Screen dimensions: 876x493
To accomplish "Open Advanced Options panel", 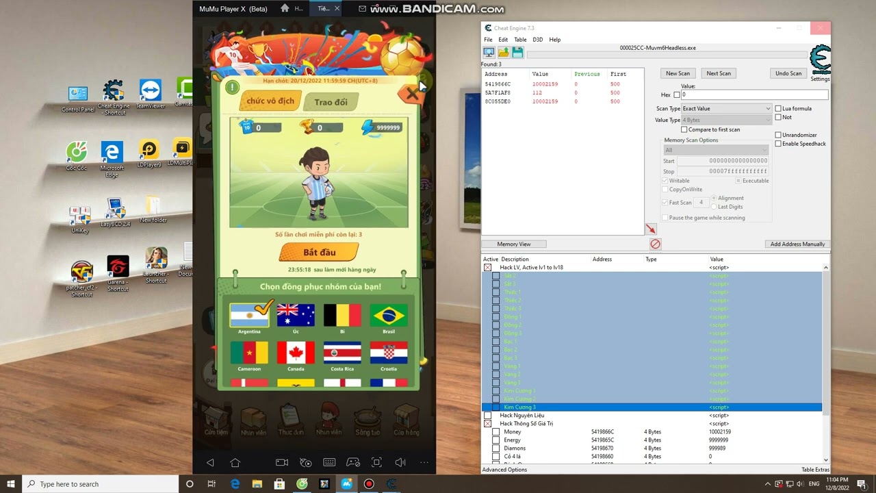I will (x=504, y=470).
